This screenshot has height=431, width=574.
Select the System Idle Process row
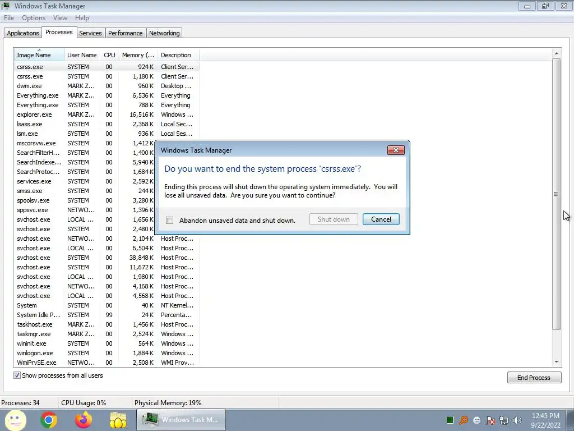107,315
